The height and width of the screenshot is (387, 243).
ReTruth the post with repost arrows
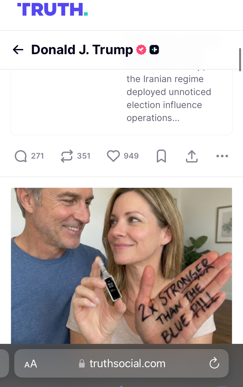(67, 156)
